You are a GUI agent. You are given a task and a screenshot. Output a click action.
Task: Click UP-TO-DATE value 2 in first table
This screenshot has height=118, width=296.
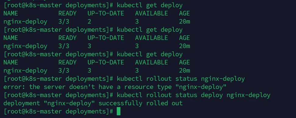click(x=89, y=22)
